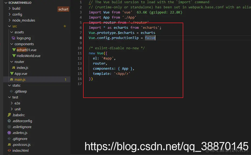251x155 pixels.
Task: Click the JS icon beside index.js
Action: (x=13, y=68)
